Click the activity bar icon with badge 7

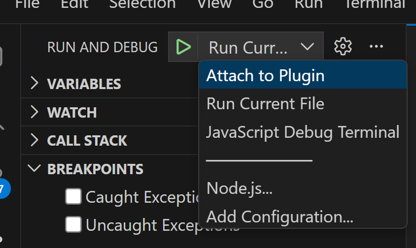(4, 188)
